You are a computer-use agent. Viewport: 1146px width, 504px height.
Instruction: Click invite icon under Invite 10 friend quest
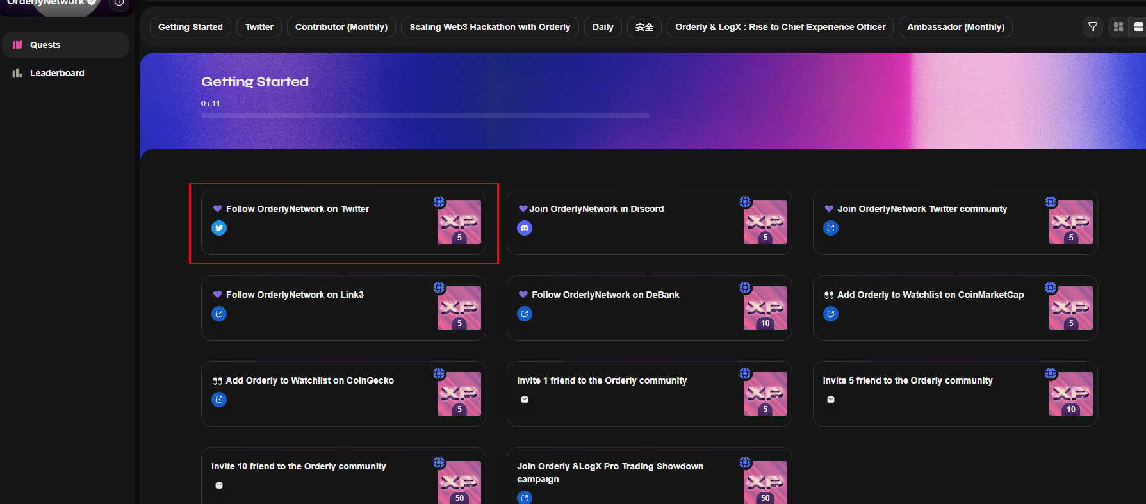[x=219, y=485]
